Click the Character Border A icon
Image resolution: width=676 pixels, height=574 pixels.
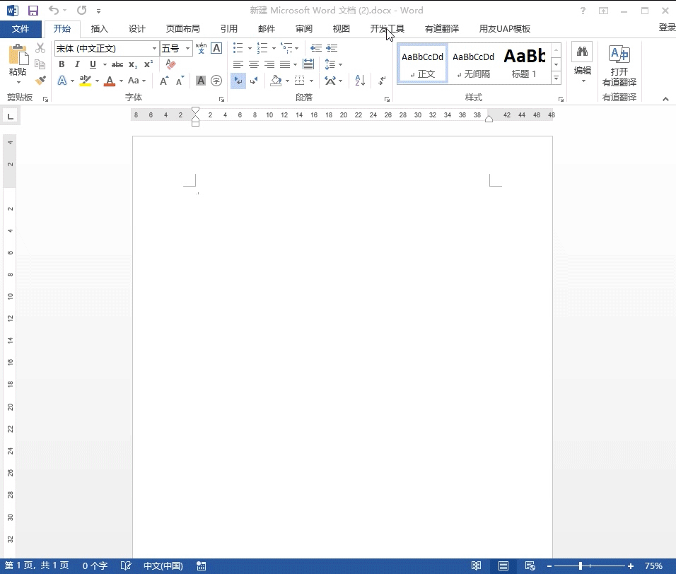pos(216,48)
